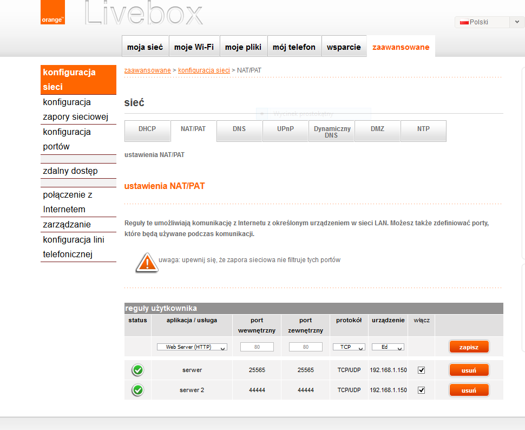
Task: Click the serwer 2 rule name
Action: (192, 390)
